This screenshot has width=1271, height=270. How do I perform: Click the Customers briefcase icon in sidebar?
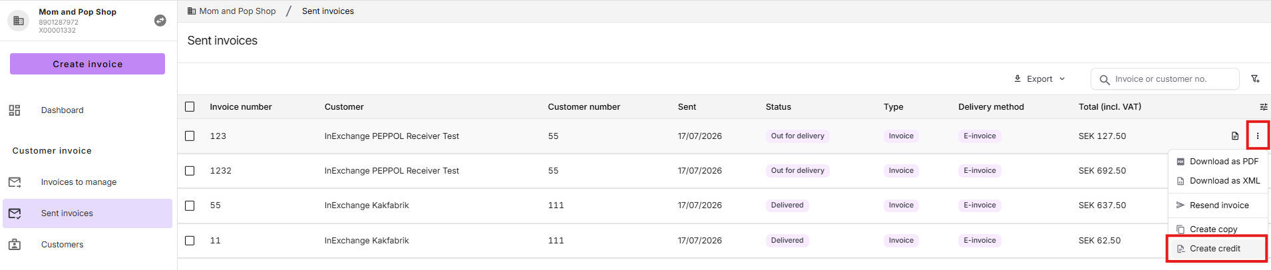(x=15, y=245)
